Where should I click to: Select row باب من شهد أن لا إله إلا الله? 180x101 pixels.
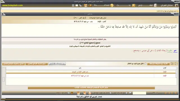point(91,76)
